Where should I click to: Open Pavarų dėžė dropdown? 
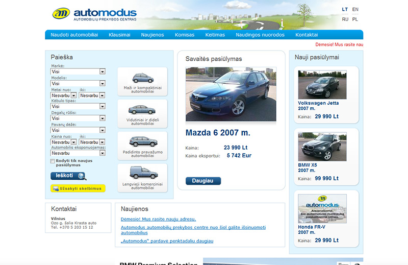click(x=78, y=130)
